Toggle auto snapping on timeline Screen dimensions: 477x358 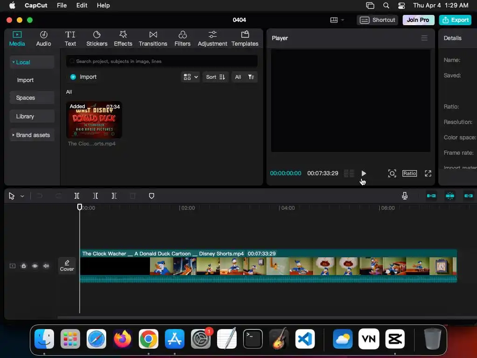pos(450,196)
